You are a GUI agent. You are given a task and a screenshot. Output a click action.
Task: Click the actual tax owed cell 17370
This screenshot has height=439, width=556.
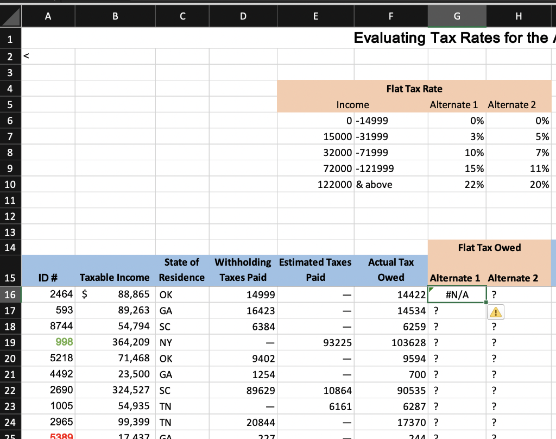point(391,422)
